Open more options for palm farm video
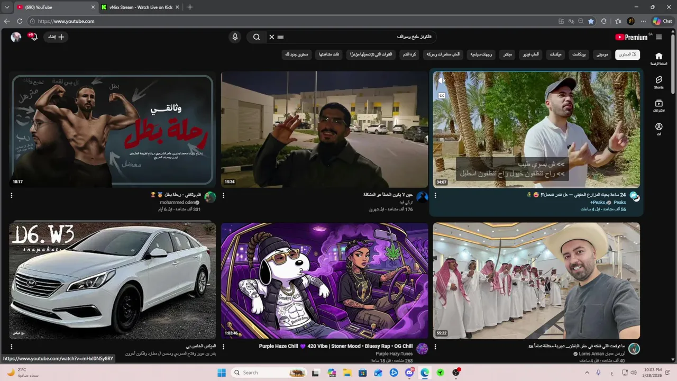This screenshot has width=677, height=381. (x=435, y=195)
